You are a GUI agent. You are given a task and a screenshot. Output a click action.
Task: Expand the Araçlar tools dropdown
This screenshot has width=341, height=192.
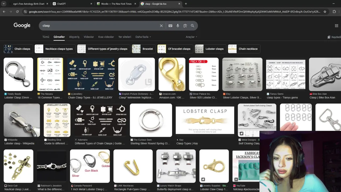pos(191,37)
